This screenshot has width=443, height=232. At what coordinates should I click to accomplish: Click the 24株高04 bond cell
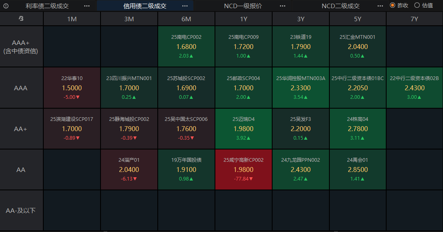pyautogui.click(x=358, y=128)
